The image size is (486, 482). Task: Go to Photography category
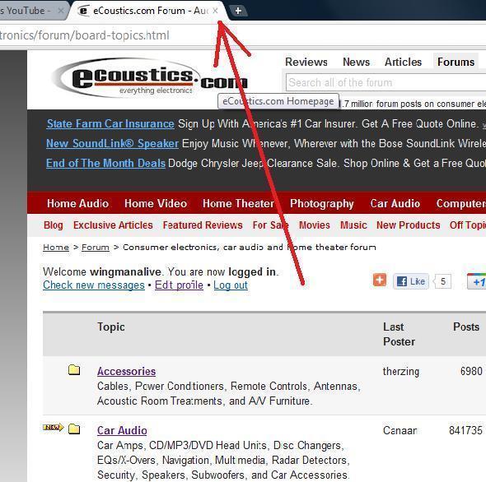tap(322, 203)
